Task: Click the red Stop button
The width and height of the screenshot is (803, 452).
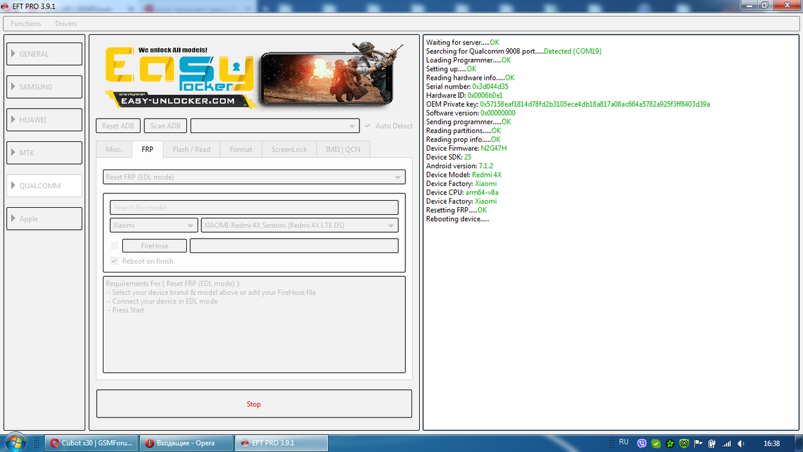Action: [254, 404]
